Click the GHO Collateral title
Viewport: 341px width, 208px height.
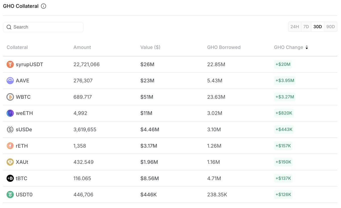click(x=21, y=6)
